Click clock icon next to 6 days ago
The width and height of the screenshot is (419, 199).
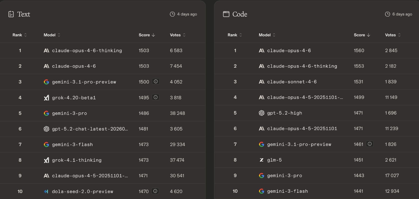coord(388,14)
